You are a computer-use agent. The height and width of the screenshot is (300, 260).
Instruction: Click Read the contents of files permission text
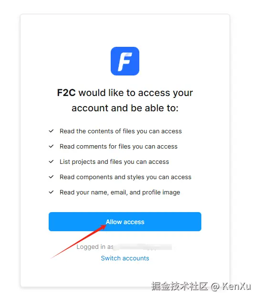(x=121, y=131)
